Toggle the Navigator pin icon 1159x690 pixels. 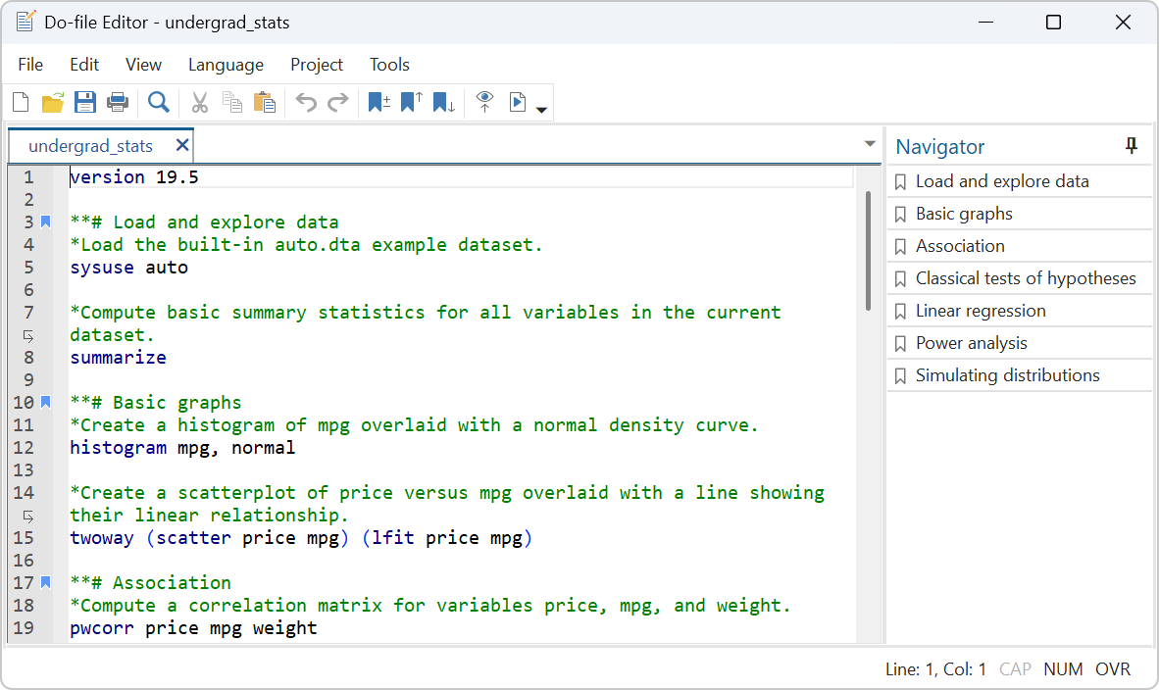[x=1132, y=146]
